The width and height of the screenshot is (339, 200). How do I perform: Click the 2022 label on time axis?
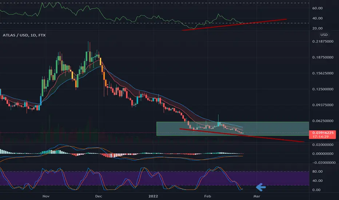tap(153, 196)
